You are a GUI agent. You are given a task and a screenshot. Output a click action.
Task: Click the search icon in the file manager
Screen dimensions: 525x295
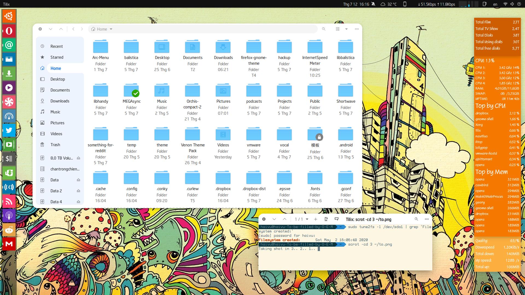click(x=324, y=29)
